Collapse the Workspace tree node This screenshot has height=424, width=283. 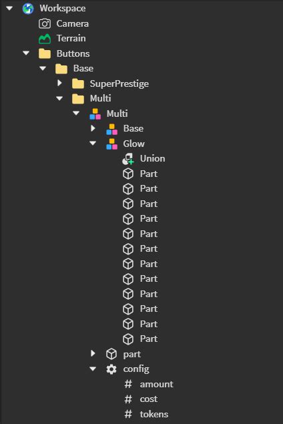[x=9, y=9]
